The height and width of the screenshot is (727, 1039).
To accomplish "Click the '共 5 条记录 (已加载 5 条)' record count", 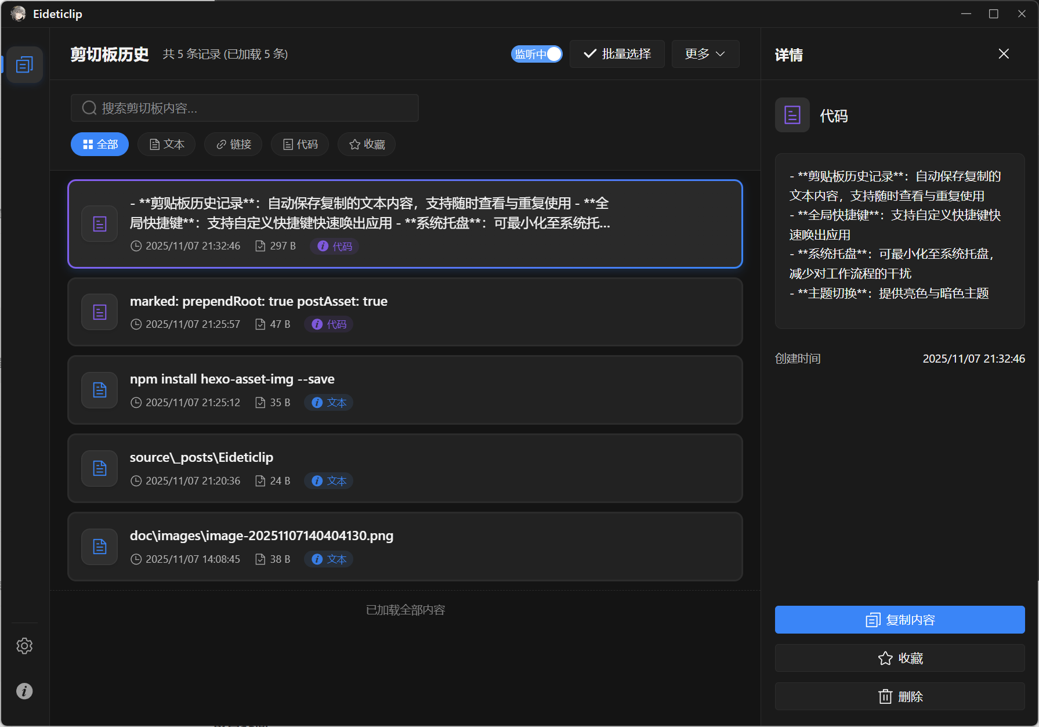I will point(225,54).
